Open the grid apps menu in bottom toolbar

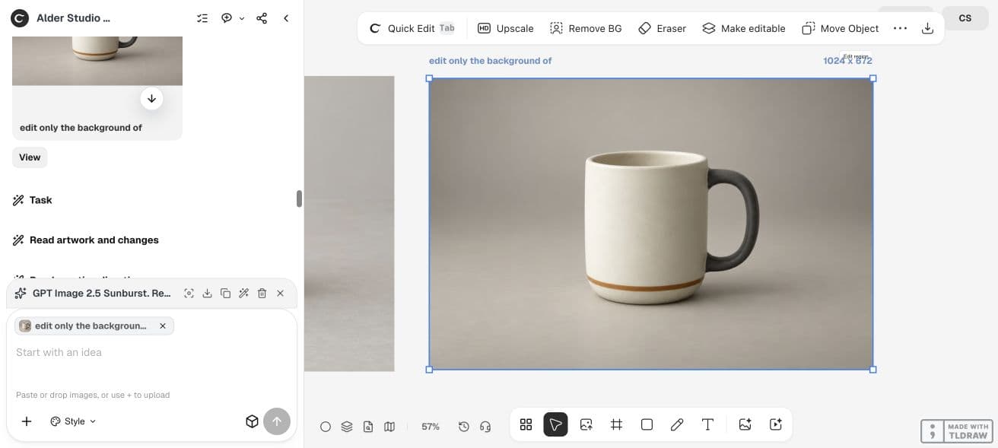pos(526,424)
